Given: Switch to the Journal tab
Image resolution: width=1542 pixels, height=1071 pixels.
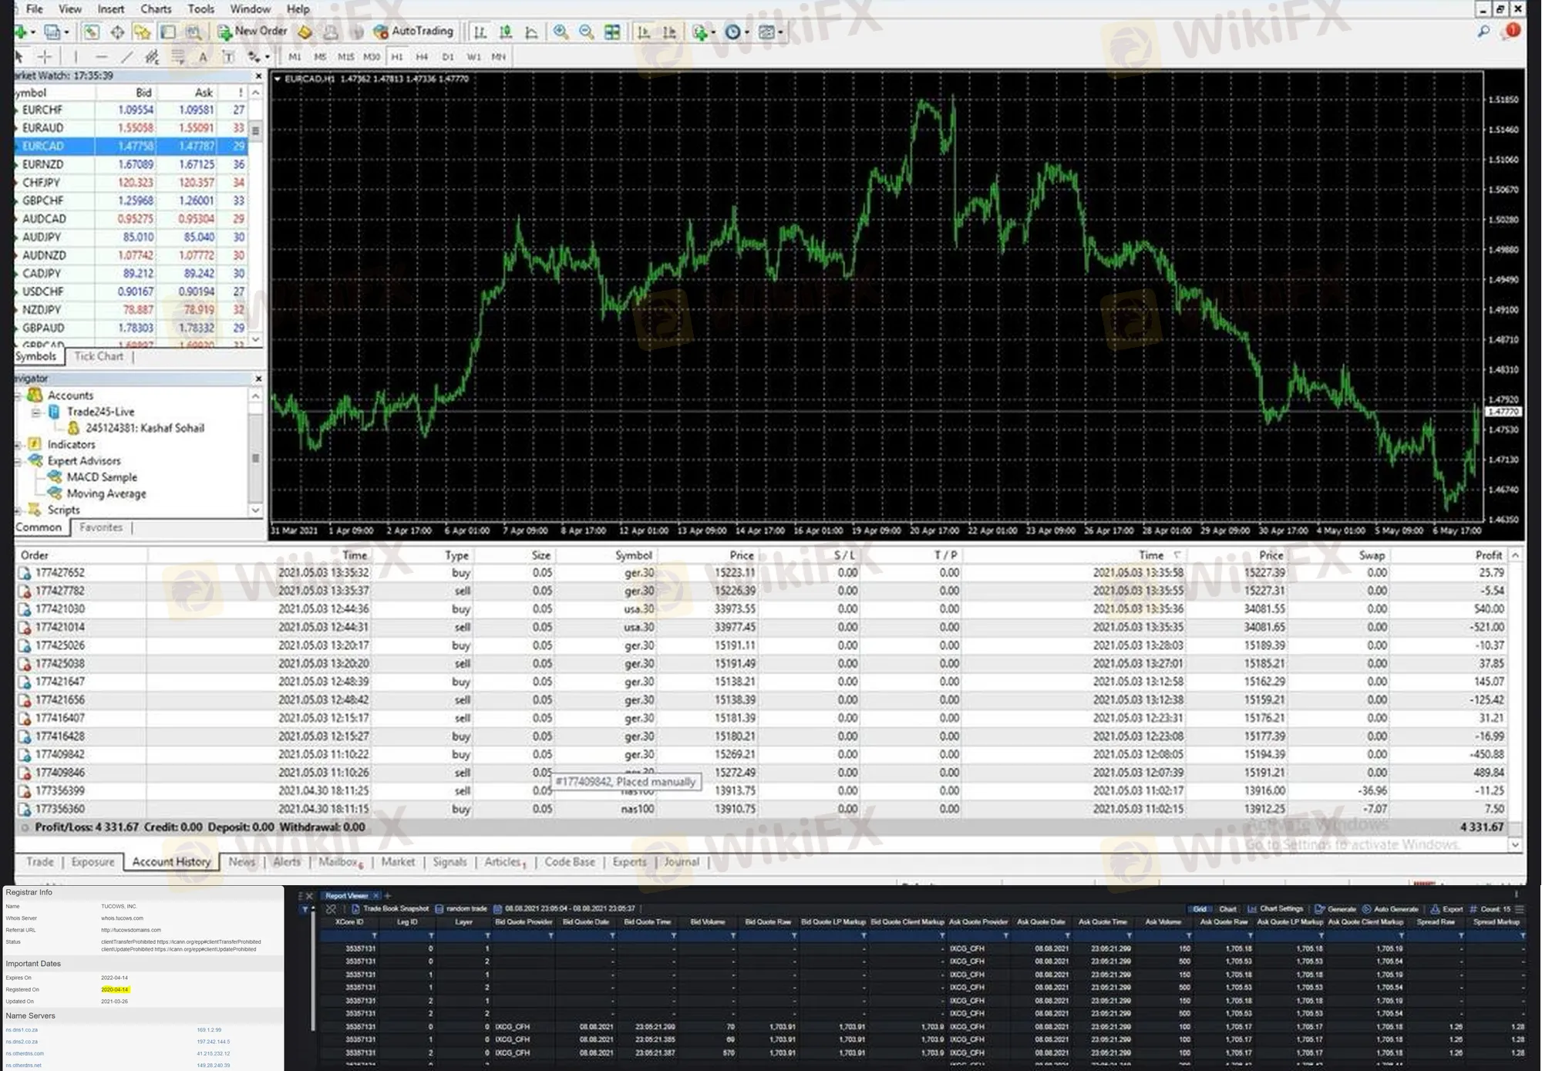Looking at the screenshot, I should pyautogui.click(x=682, y=861).
